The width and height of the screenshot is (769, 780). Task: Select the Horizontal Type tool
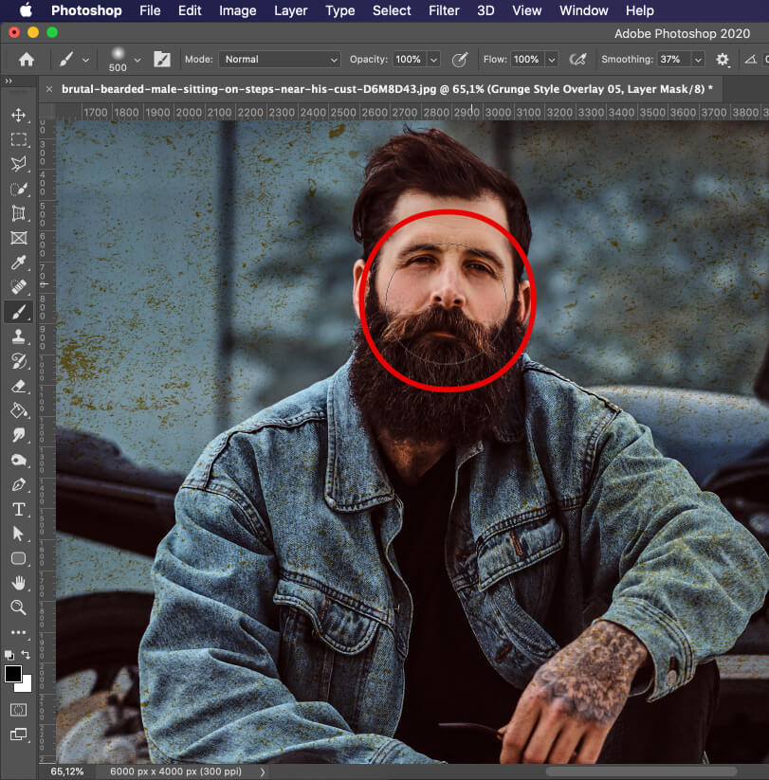pyautogui.click(x=19, y=509)
